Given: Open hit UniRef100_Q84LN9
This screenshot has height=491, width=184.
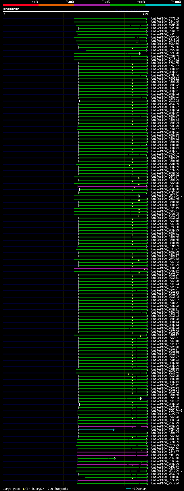Looking at the screenshot, I should pyautogui.click(x=165, y=22).
